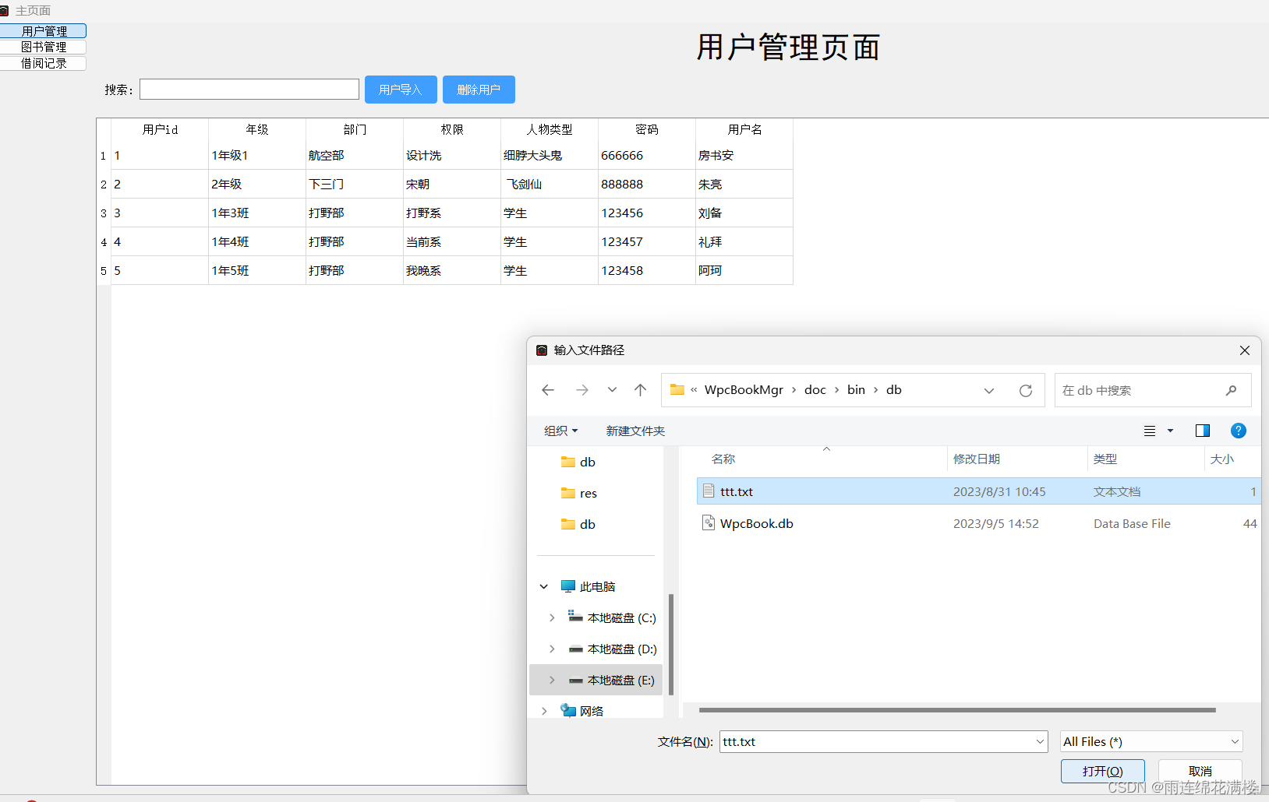Click the file name input field

[x=877, y=741]
